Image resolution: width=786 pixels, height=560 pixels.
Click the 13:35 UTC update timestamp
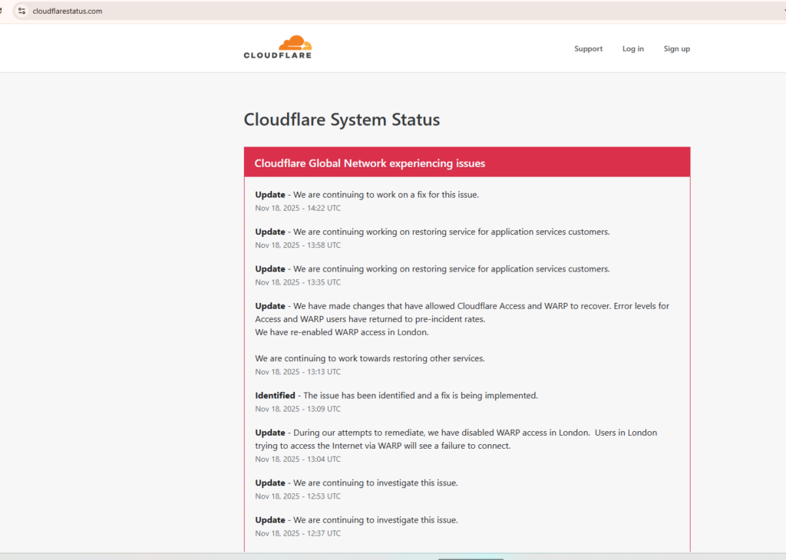(x=298, y=282)
